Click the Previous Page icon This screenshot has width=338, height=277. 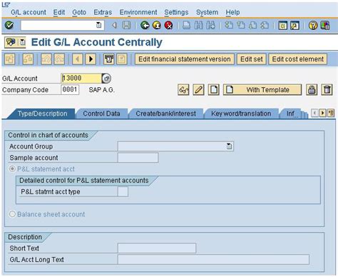[241, 25]
